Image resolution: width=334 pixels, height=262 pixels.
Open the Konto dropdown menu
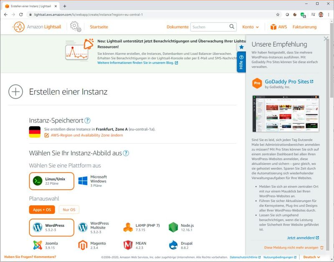[250, 27]
